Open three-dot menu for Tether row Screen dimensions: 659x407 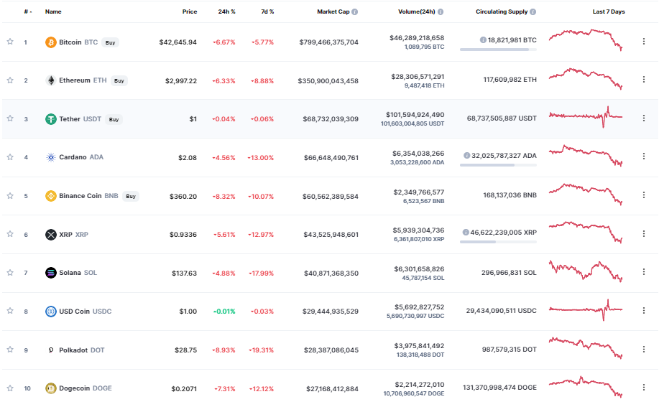644,118
